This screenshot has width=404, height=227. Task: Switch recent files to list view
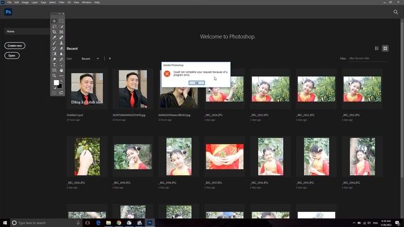pos(377,49)
